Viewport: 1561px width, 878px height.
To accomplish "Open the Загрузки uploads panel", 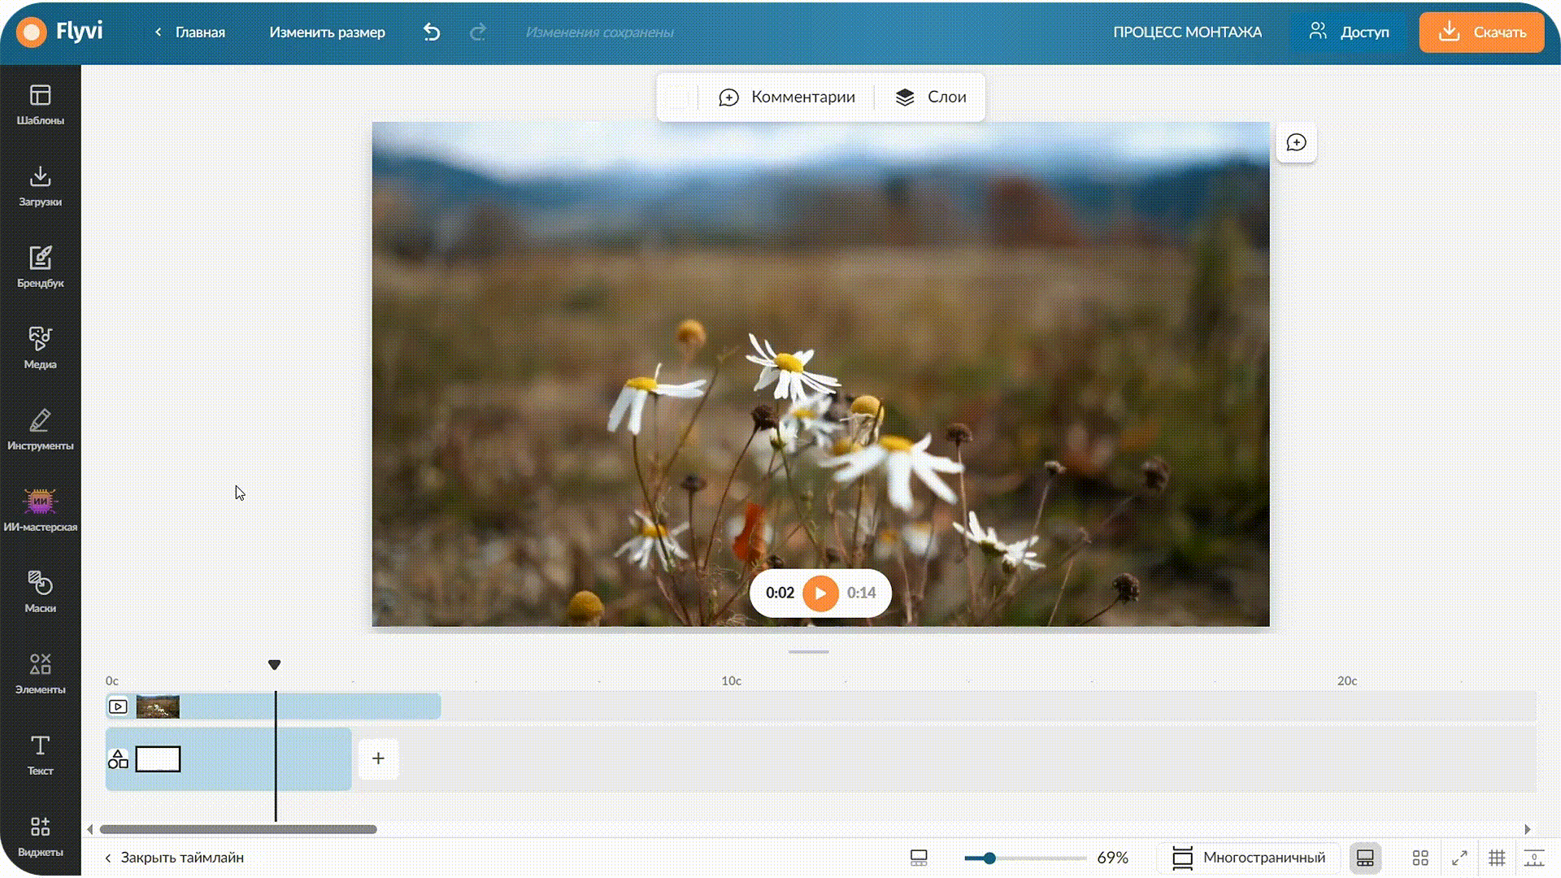I will coord(40,186).
